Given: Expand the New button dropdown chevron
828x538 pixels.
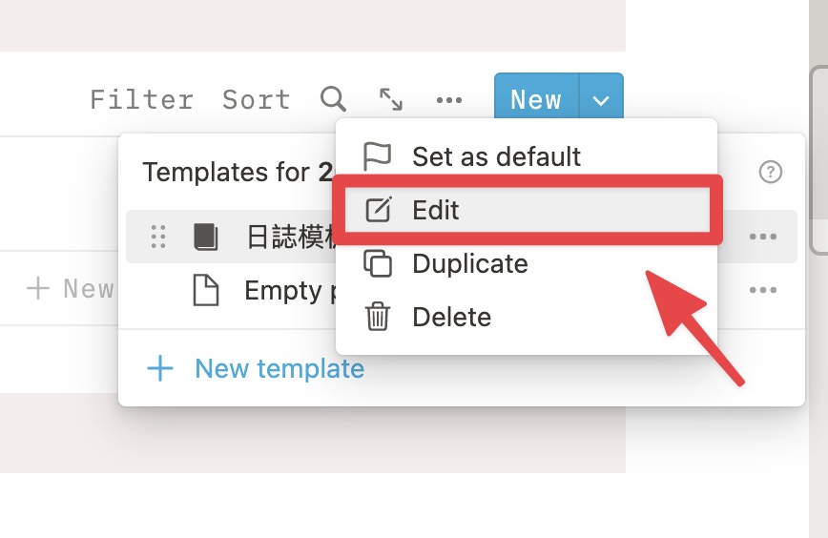Looking at the screenshot, I should click(x=601, y=100).
